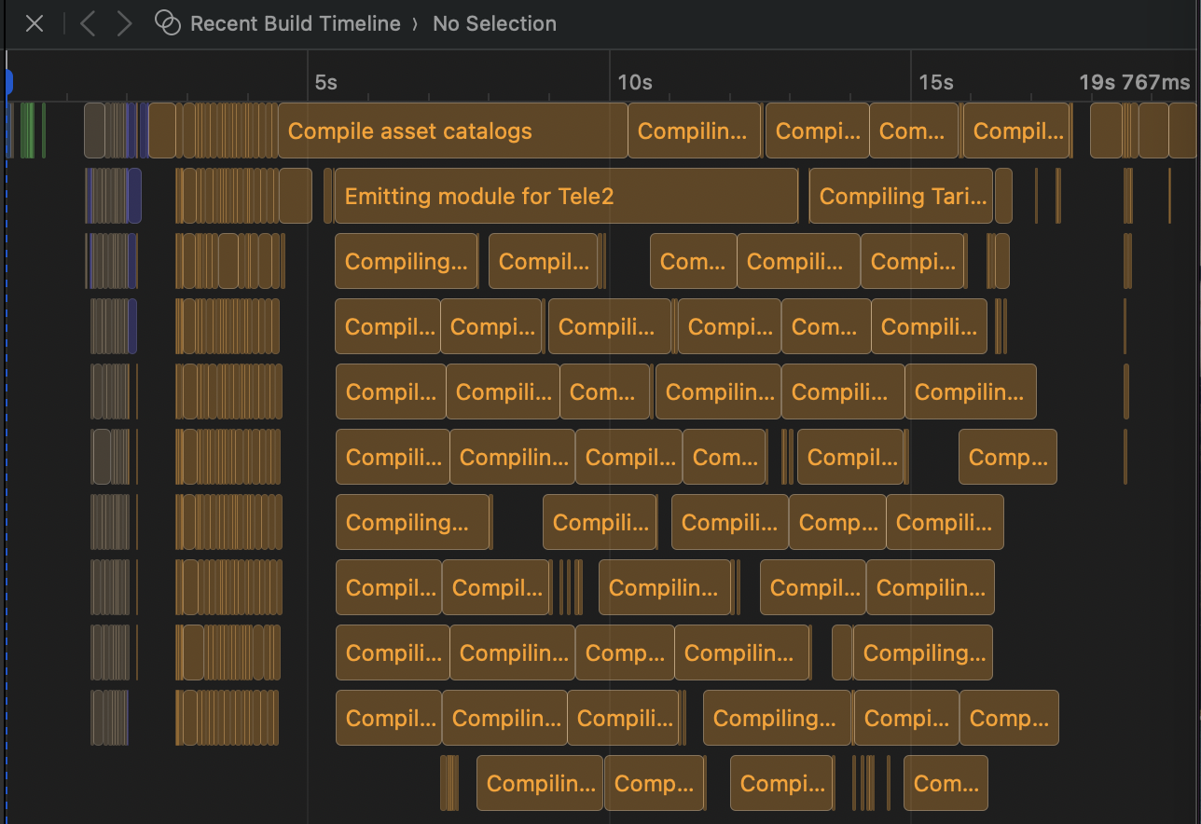The image size is (1201, 824).
Task: Close the build timeline editor
Action: click(x=35, y=23)
